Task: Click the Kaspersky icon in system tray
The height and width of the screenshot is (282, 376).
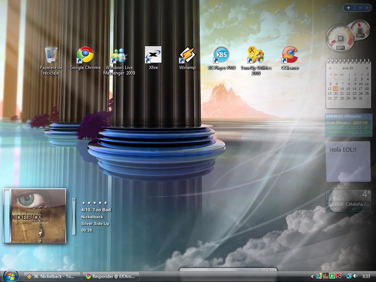Action: 339,276
